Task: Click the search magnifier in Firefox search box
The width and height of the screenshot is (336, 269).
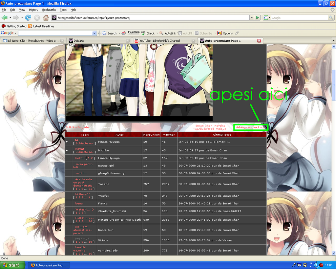Action: [x=331, y=18]
